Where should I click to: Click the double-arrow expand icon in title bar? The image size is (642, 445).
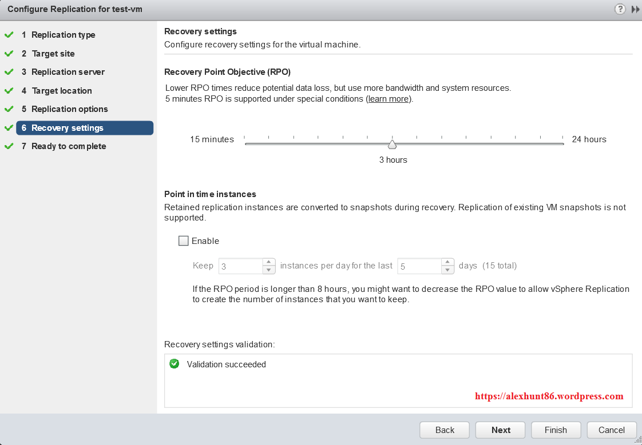coord(635,9)
